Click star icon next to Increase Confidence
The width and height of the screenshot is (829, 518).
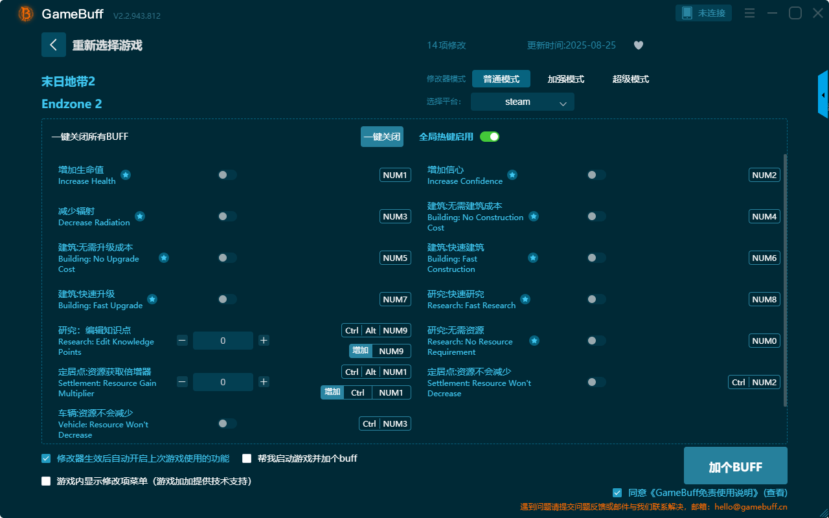pos(512,175)
